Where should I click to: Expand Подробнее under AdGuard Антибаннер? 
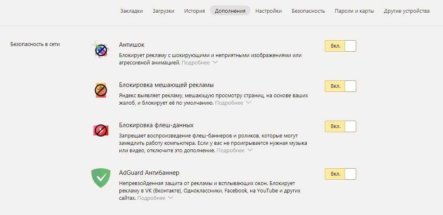[155, 198]
